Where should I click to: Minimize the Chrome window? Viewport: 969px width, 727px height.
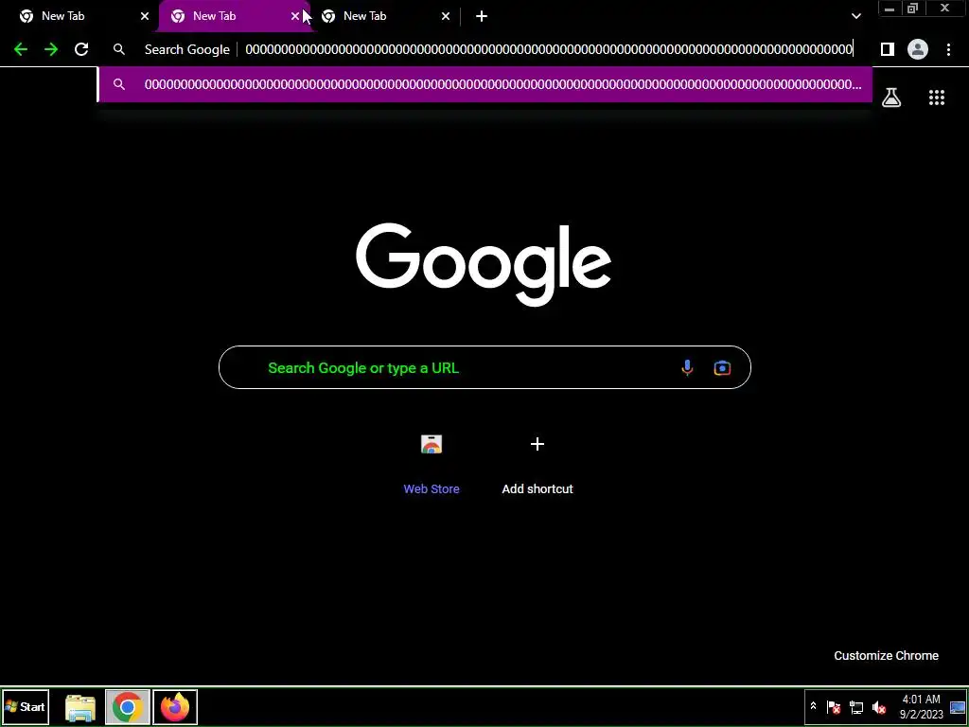[x=890, y=9]
